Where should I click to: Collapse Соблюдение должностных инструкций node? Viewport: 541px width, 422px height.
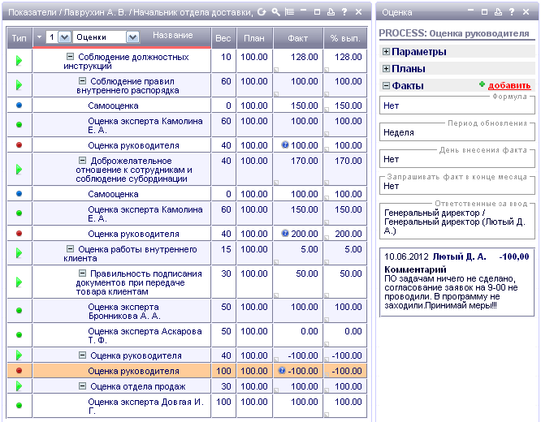pyautogui.click(x=70, y=57)
